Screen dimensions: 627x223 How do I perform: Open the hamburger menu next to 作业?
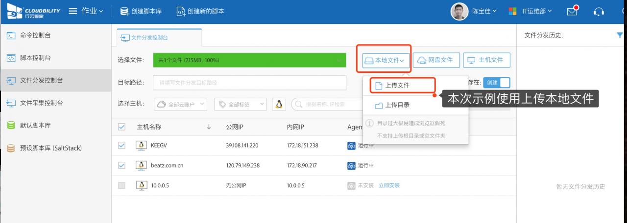pos(73,11)
